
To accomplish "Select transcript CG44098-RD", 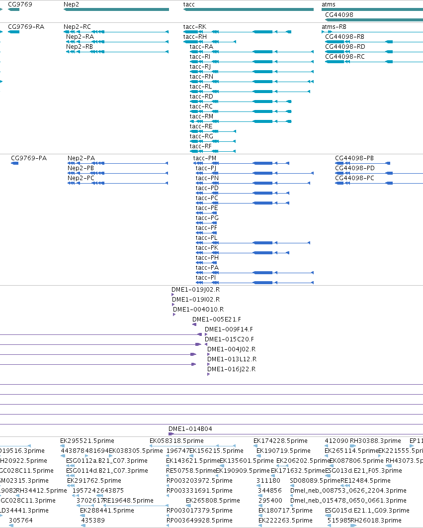I will tap(345, 46).
